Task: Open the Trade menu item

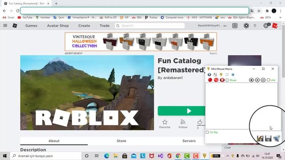Action: pos(105,26)
